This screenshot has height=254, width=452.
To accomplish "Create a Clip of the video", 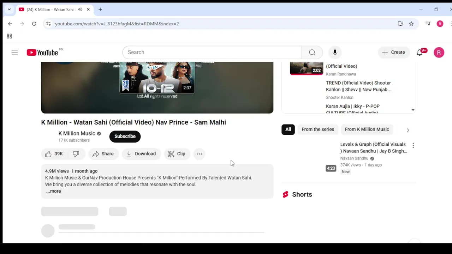I will click(x=177, y=154).
